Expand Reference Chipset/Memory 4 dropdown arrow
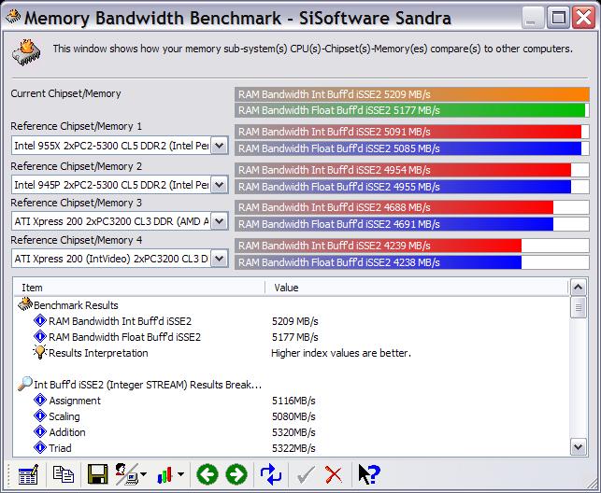 tap(220, 259)
